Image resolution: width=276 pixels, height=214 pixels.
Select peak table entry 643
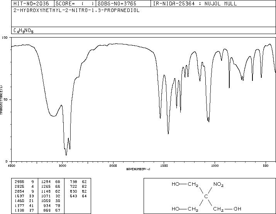click(73, 196)
